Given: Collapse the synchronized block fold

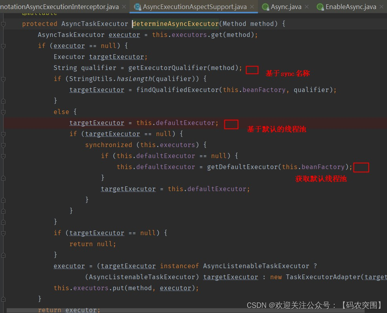Looking at the screenshot, I should [x=3, y=145].
